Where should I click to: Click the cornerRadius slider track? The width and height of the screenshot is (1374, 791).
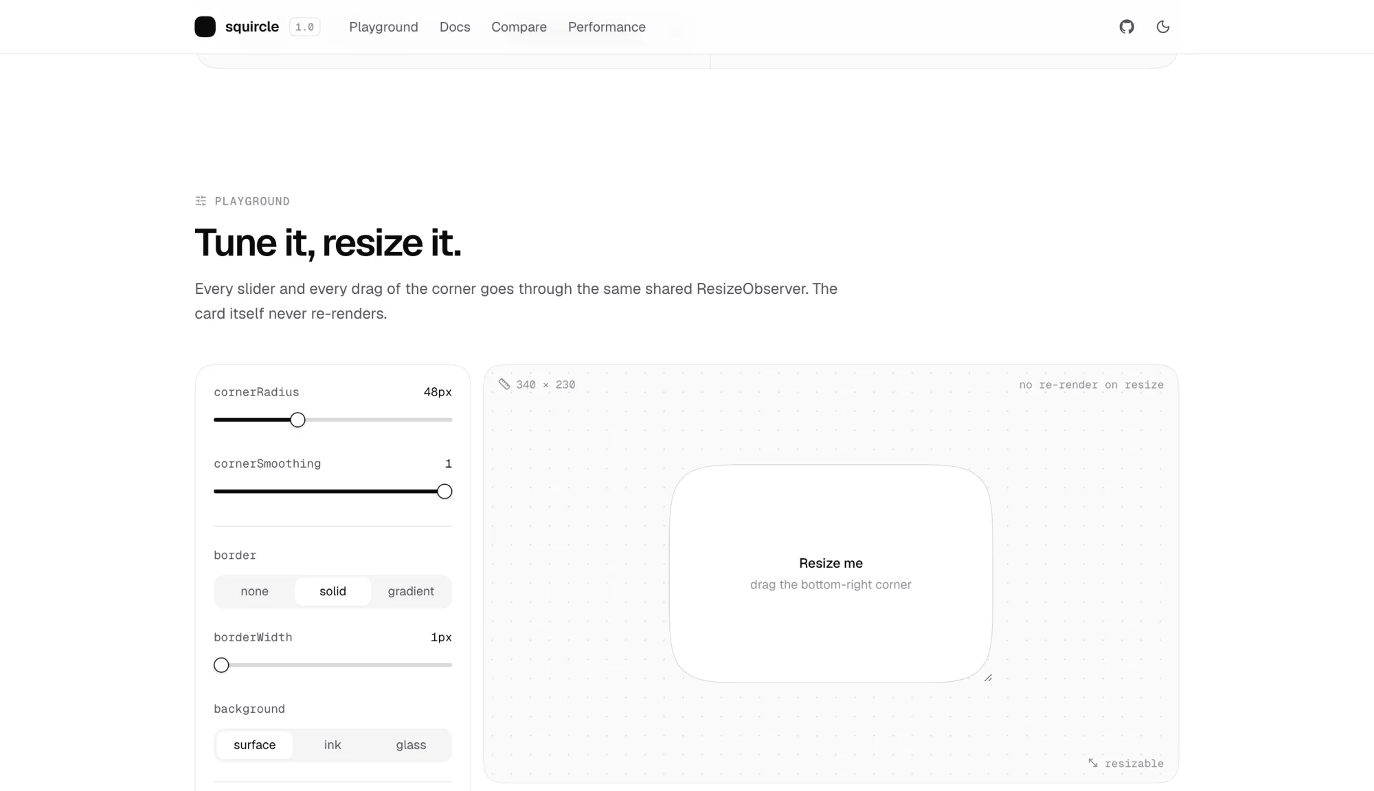333,420
